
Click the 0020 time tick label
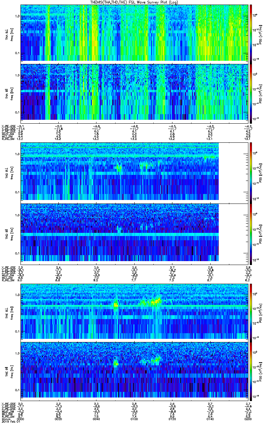coord(58,418)
